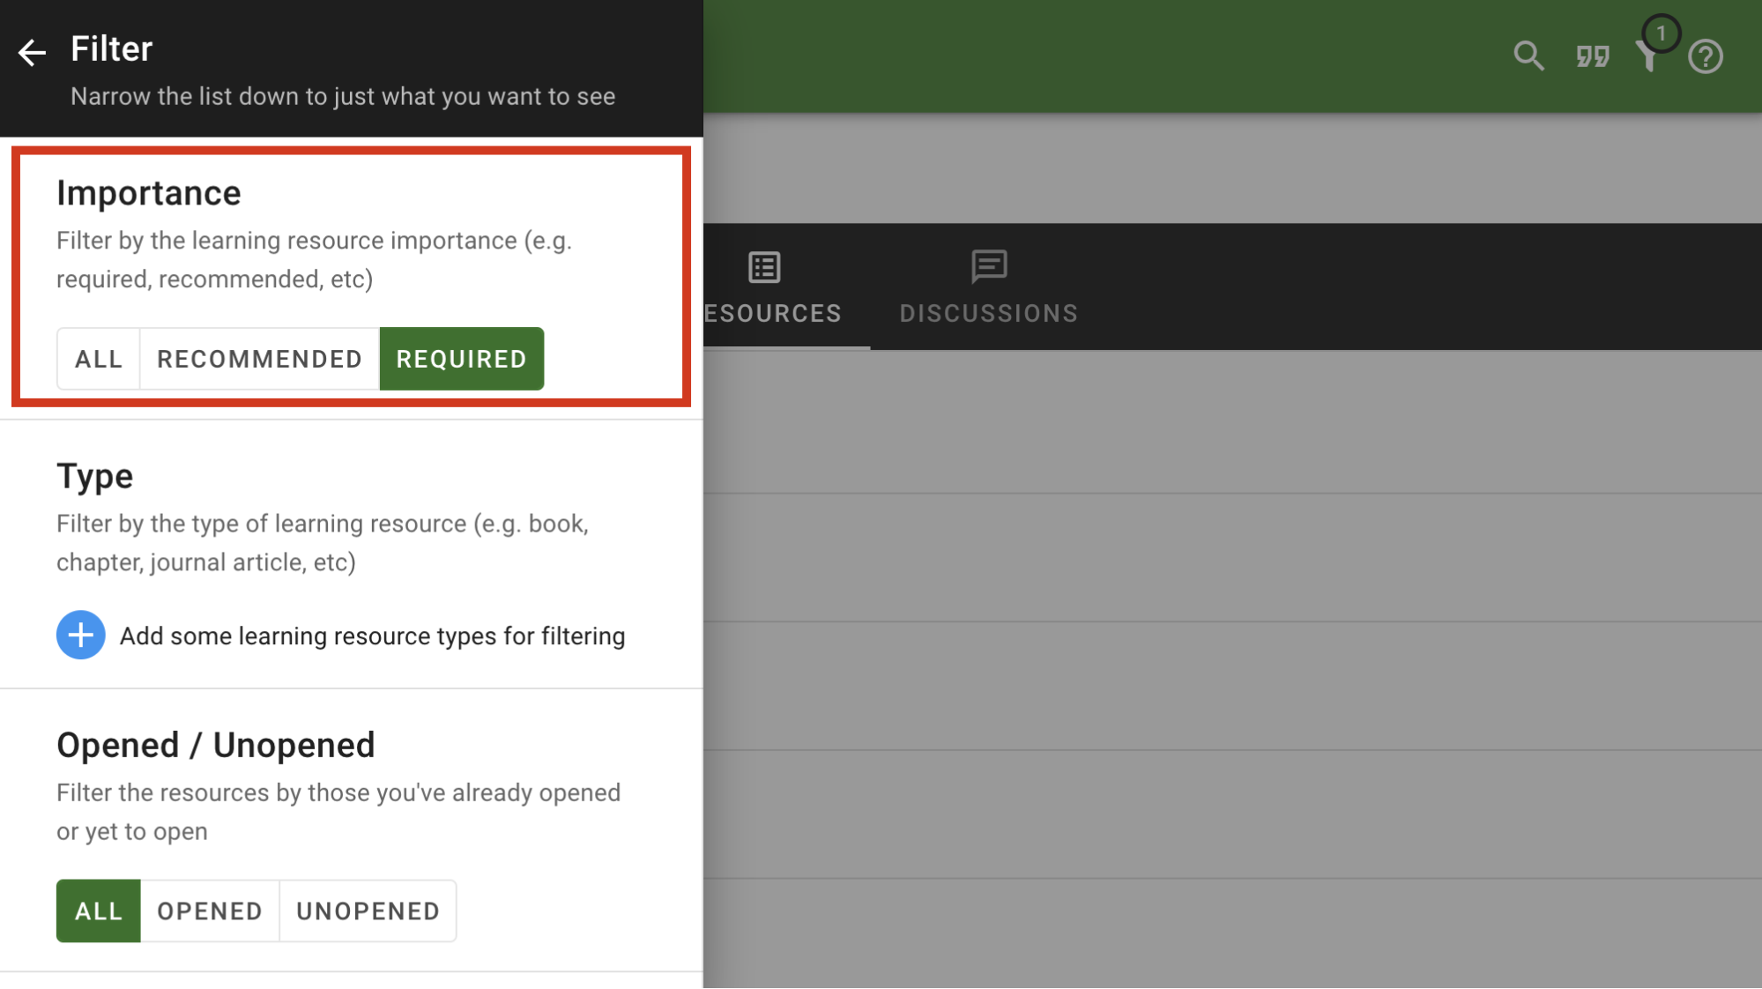Switch to the RESOURCES tab
Screen dimensions: 1762x989
tap(773, 313)
